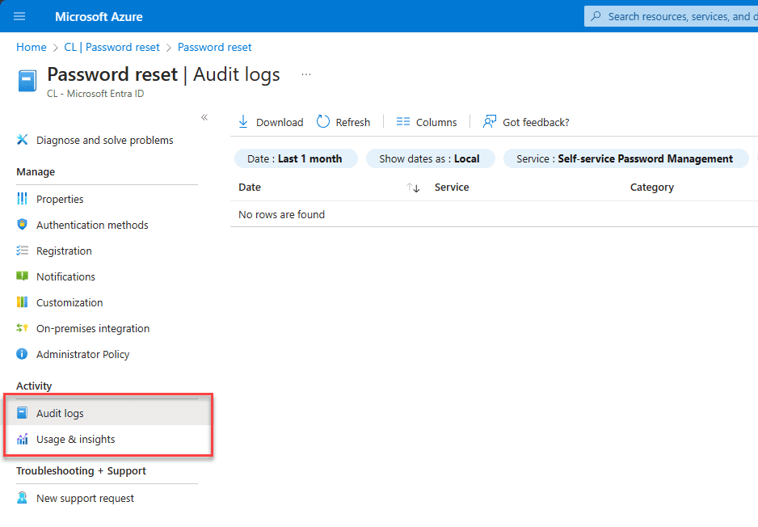The image size is (758, 527).
Task: Click the Microsoft Azure logo text
Action: (x=99, y=17)
